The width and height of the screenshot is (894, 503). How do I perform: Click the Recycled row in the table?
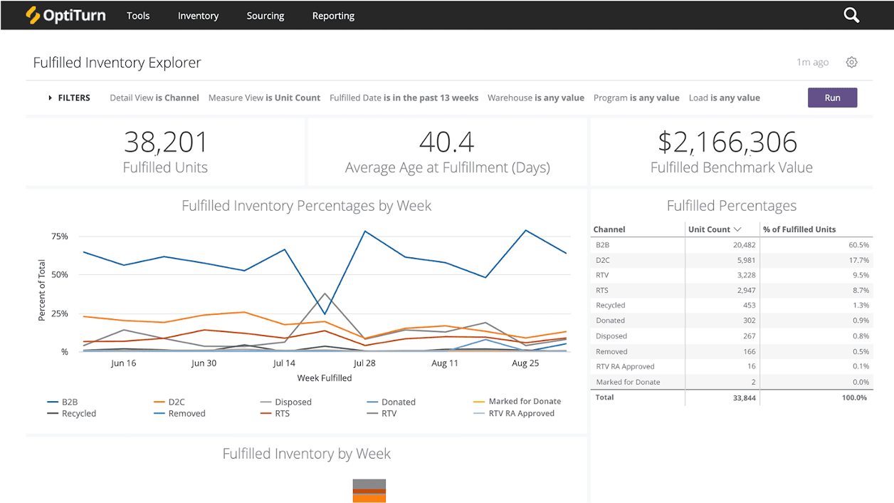click(x=732, y=306)
